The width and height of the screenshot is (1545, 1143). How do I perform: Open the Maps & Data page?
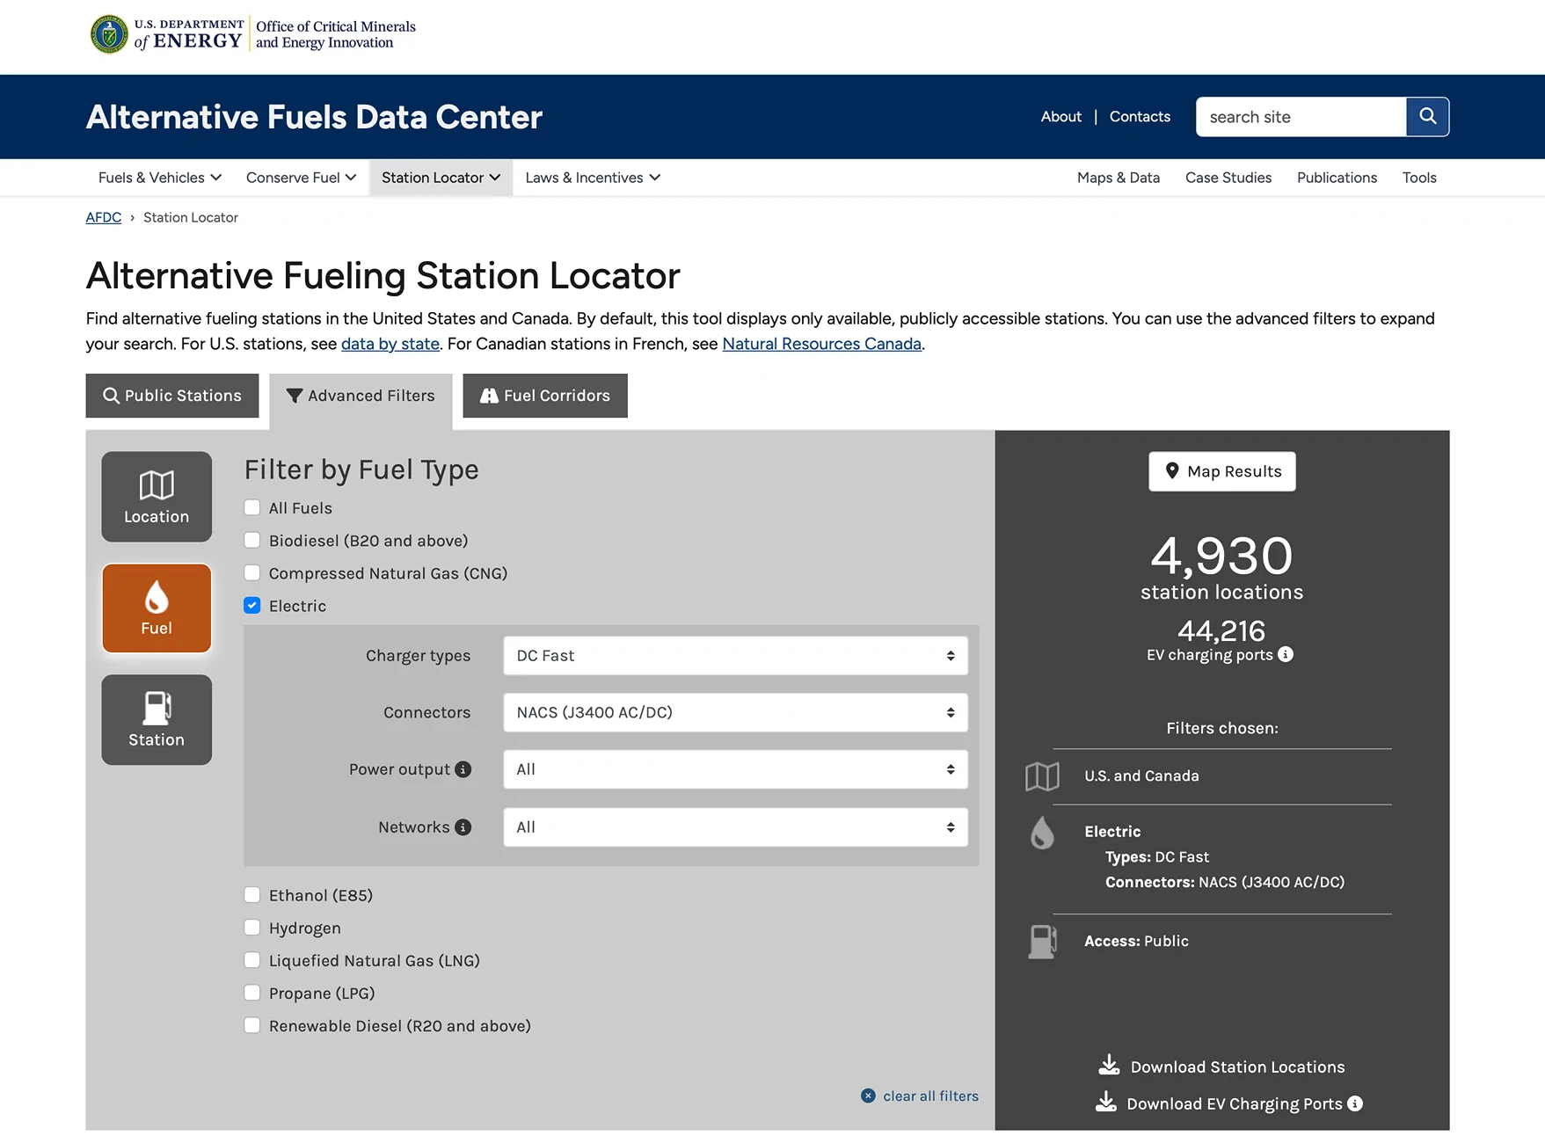1119,178
